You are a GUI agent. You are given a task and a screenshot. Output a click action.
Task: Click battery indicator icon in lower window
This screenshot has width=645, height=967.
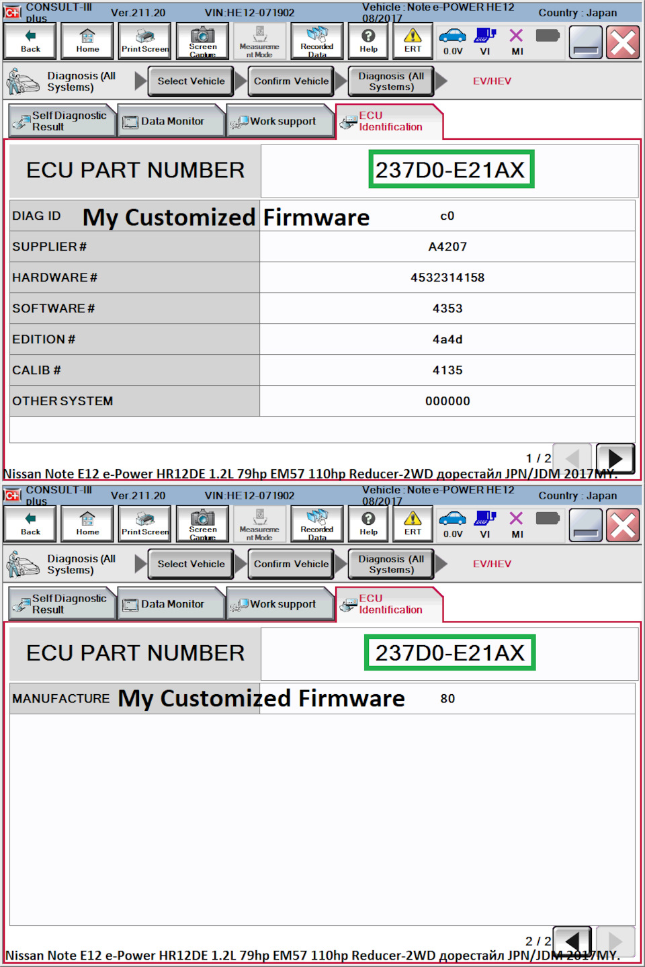click(548, 518)
